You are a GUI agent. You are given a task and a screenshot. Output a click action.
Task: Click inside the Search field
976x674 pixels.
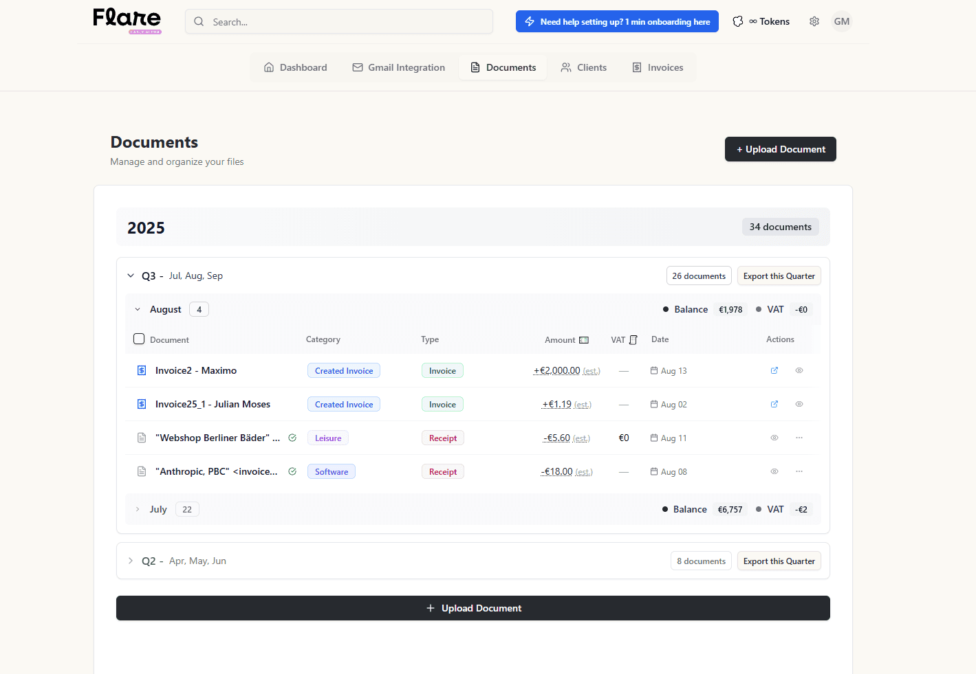point(338,21)
